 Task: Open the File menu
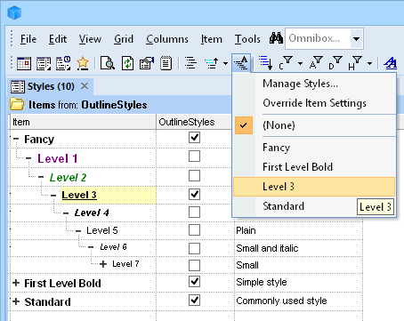point(28,39)
